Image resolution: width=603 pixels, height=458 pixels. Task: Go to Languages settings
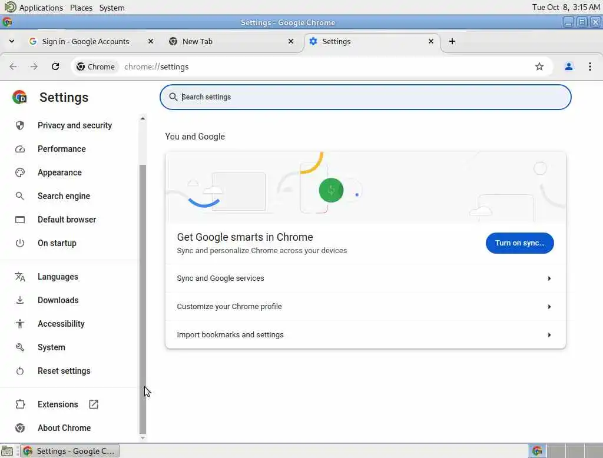[x=58, y=277]
